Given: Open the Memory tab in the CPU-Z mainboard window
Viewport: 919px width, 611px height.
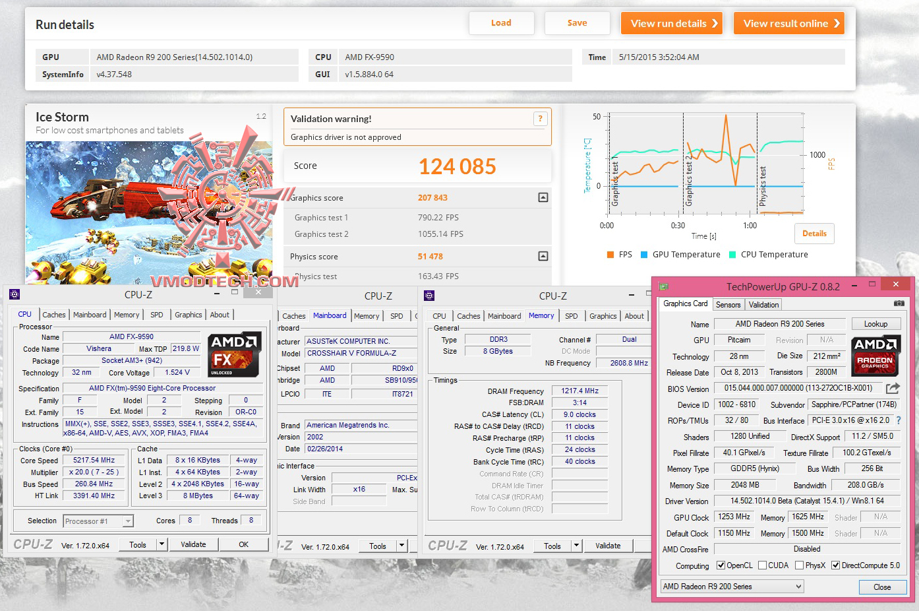Looking at the screenshot, I should pos(367,316).
